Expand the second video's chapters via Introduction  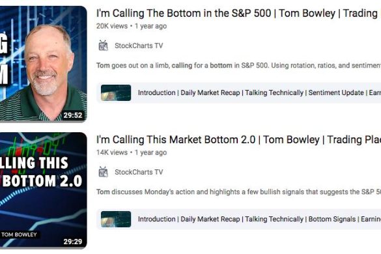pyautogui.click(x=157, y=219)
